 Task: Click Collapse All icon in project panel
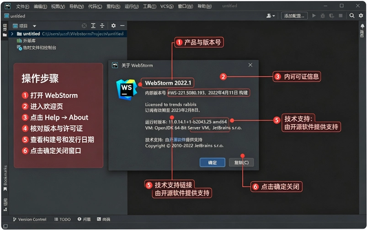click(102, 26)
